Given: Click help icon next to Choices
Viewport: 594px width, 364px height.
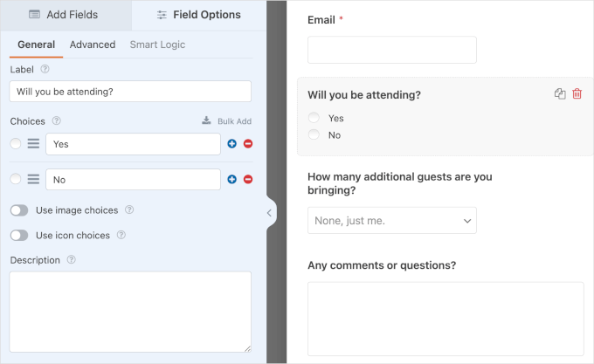Looking at the screenshot, I should point(56,120).
